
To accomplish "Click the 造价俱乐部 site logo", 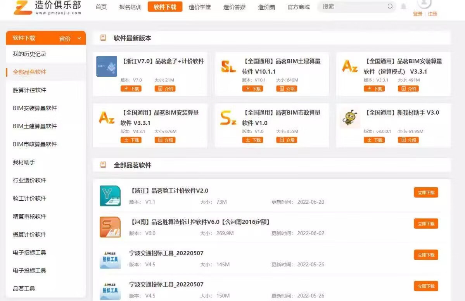I will click(47, 7).
